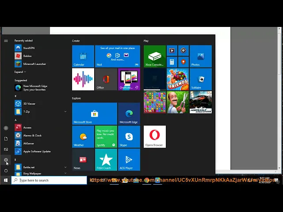Expand the Battle.net folder
Screen dimensions: 283x212
pos(41,167)
